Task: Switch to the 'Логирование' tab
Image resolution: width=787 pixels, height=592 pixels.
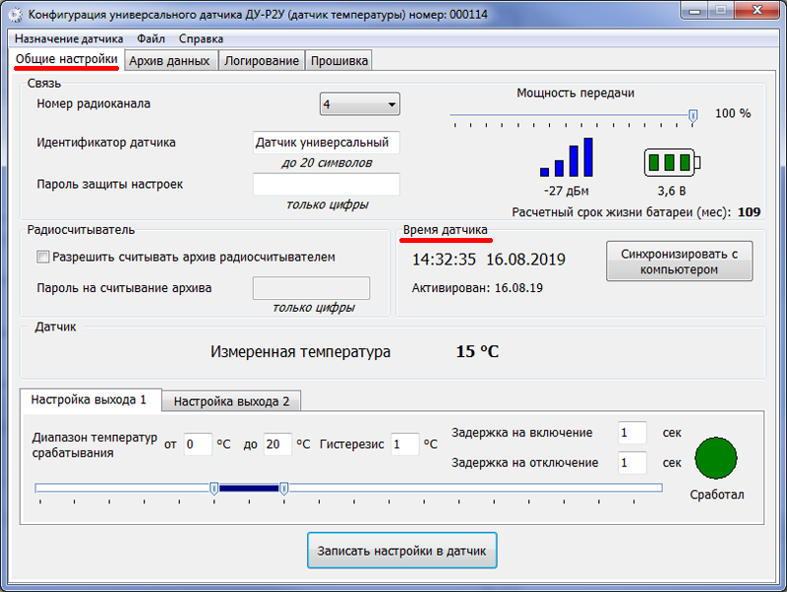Action: point(262,61)
